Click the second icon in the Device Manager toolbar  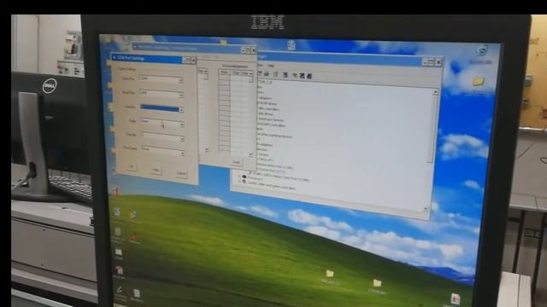tap(267, 73)
